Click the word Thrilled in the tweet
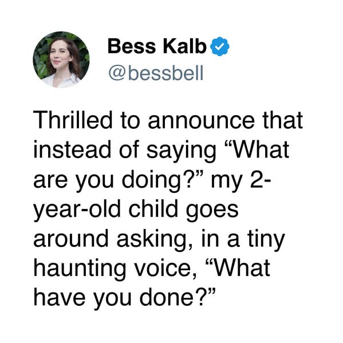 tap(73, 120)
